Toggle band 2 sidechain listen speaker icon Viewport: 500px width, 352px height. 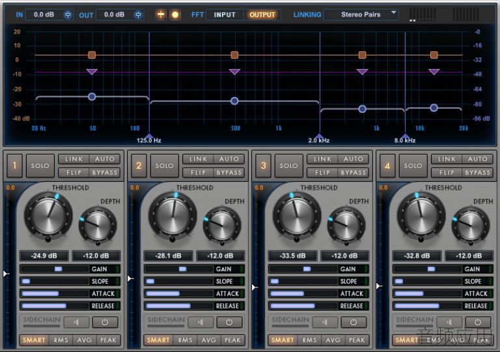201,322
